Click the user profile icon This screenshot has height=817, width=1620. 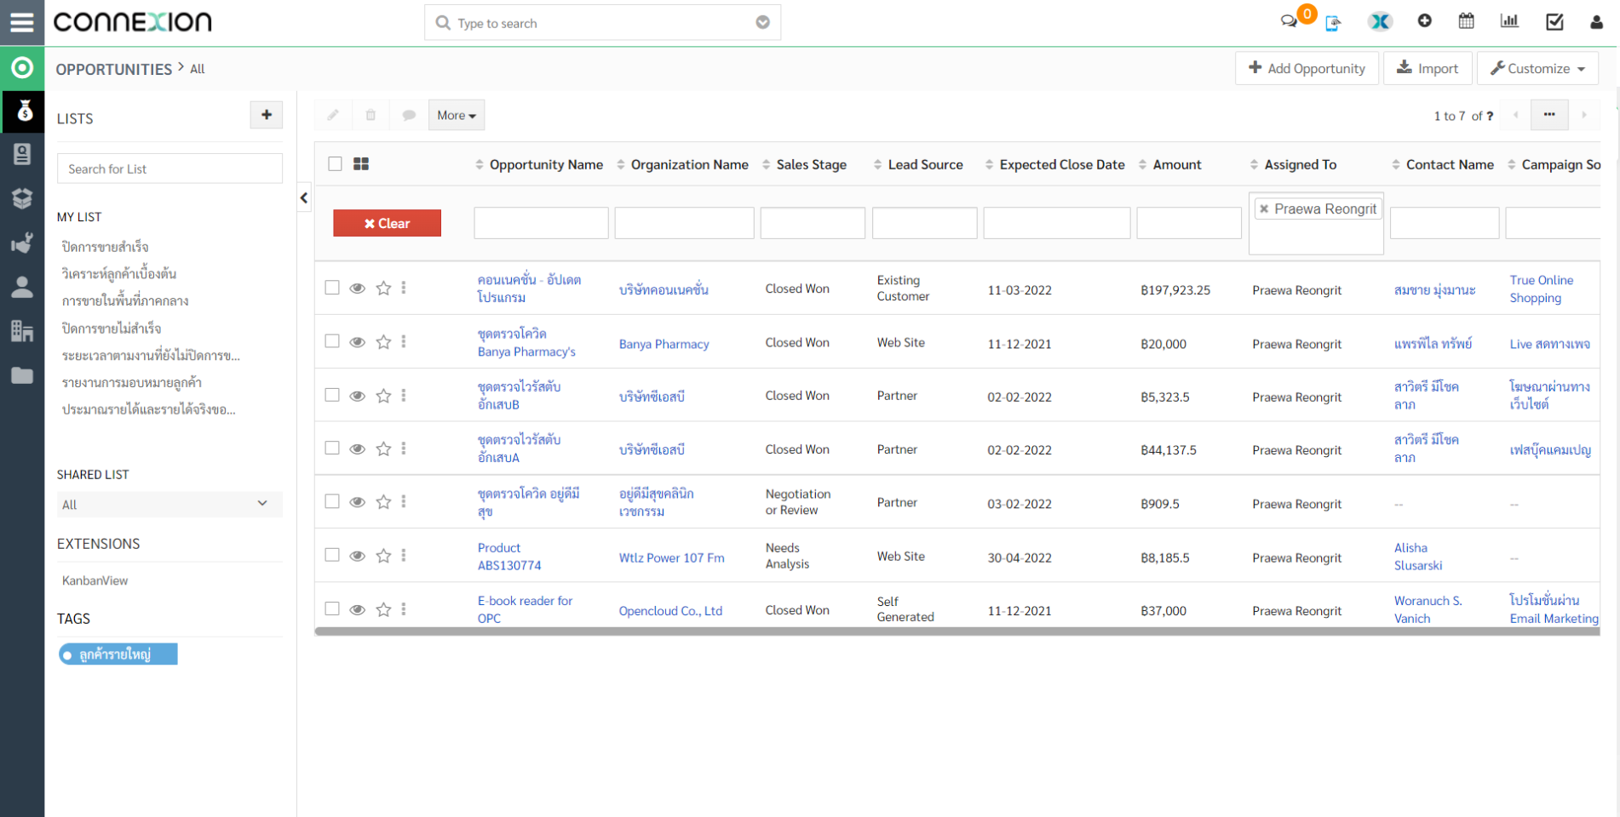1596,22
